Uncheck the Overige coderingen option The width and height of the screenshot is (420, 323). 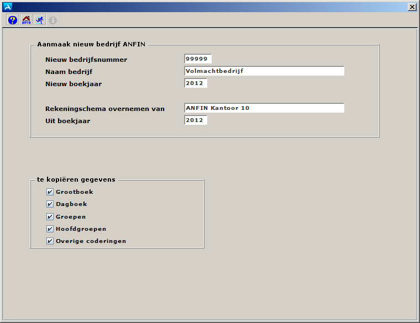50,241
